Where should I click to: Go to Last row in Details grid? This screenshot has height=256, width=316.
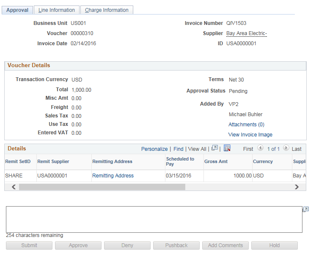coord(297,149)
